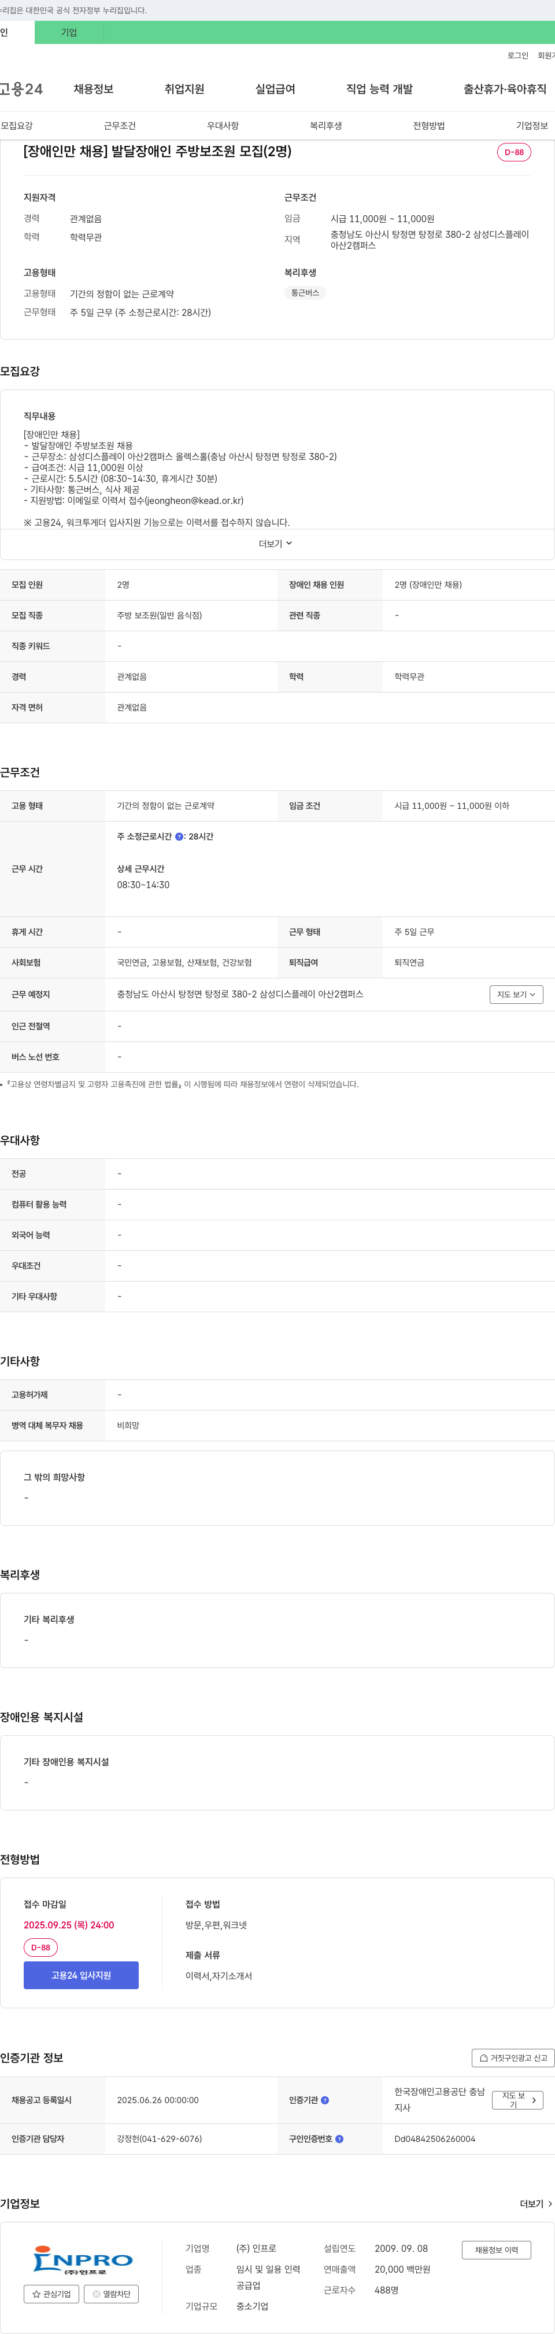Click the deadline 2025.09.25 (목) 24:00
The width and height of the screenshot is (555, 2334).
[69, 1924]
